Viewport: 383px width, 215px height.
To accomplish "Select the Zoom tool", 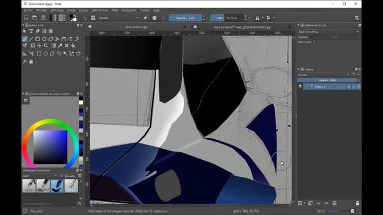I will 25,62.
